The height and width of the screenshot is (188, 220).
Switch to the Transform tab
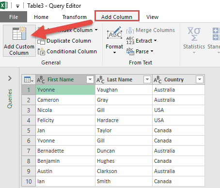[x=75, y=17]
